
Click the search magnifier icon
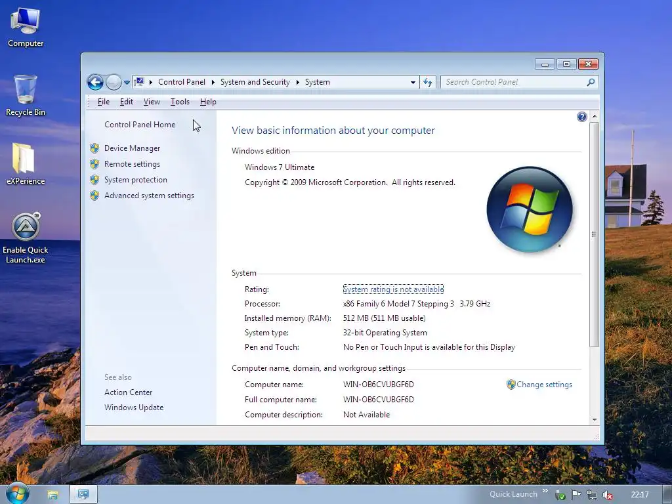tap(591, 82)
